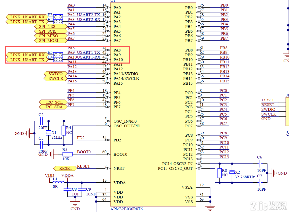The width and height of the screenshot is (289, 212).
Task: Select capacitor C9 symbol
Action: click(82, 189)
